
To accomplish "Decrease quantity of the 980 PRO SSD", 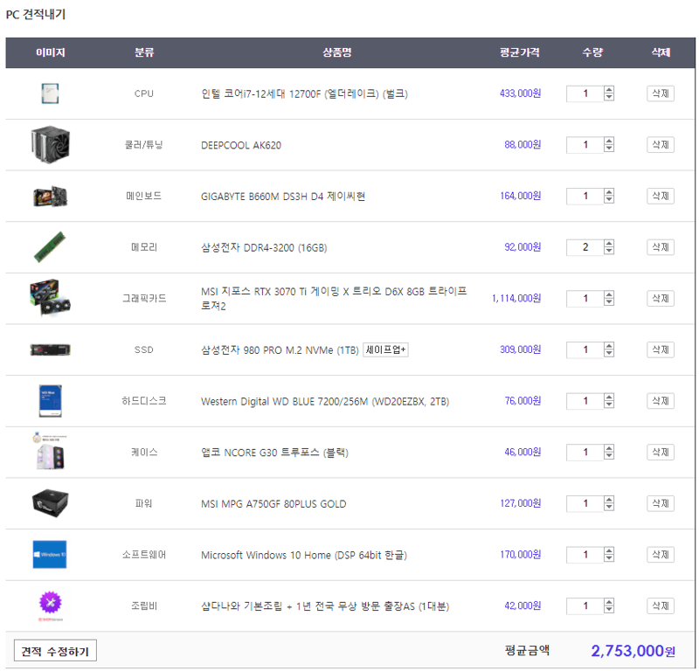I will (608, 354).
